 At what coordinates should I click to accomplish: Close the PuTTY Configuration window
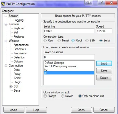click(111, 3)
